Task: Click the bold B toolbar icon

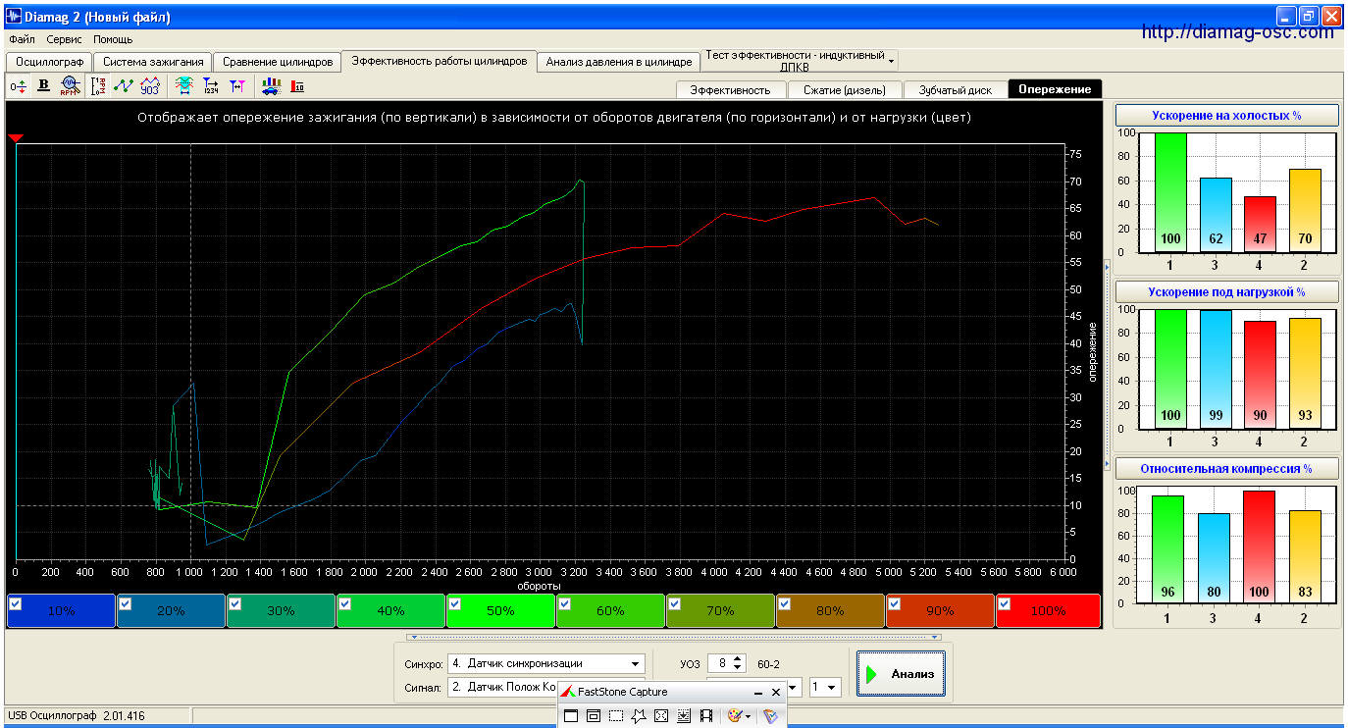Action: [43, 85]
